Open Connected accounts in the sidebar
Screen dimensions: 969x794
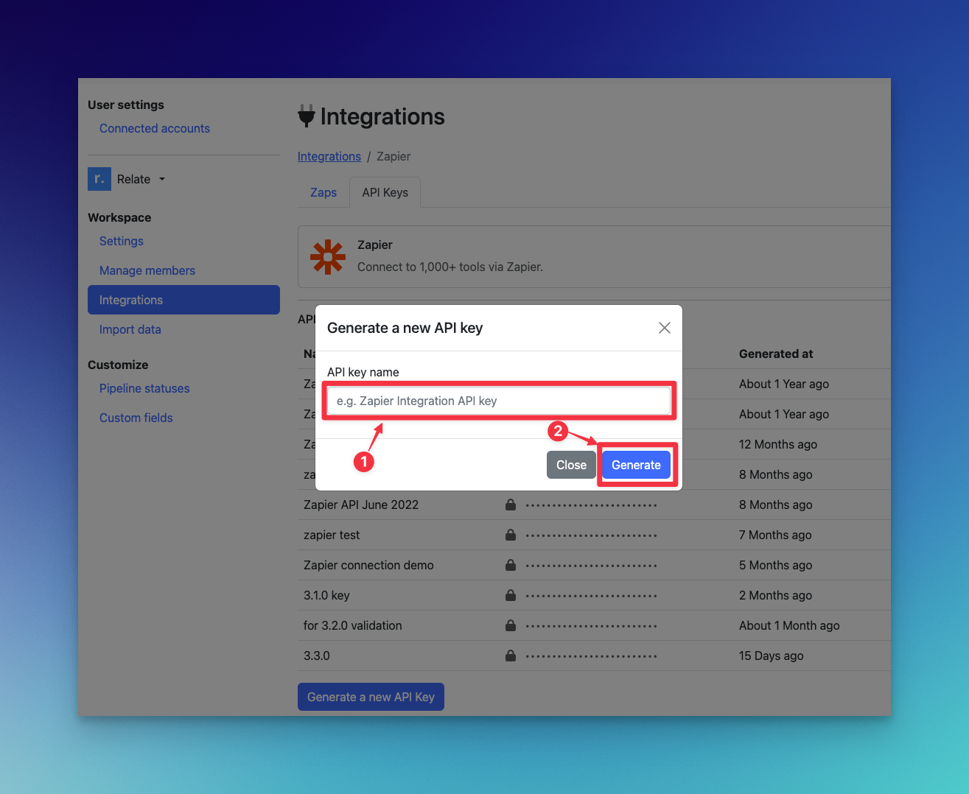[x=155, y=128]
